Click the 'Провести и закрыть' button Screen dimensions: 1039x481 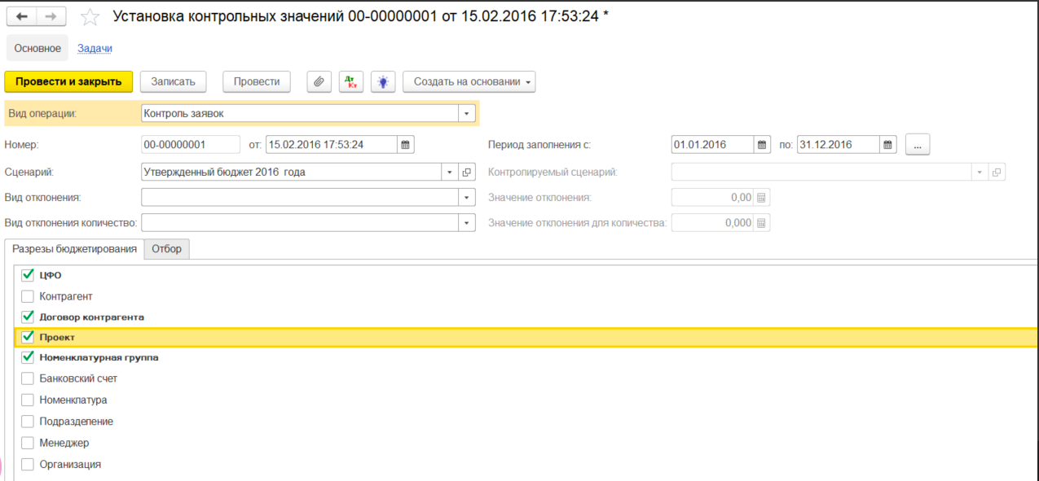(68, 81)
